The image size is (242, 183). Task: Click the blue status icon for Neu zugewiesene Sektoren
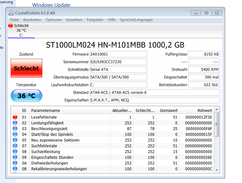(x=15, y=140)
